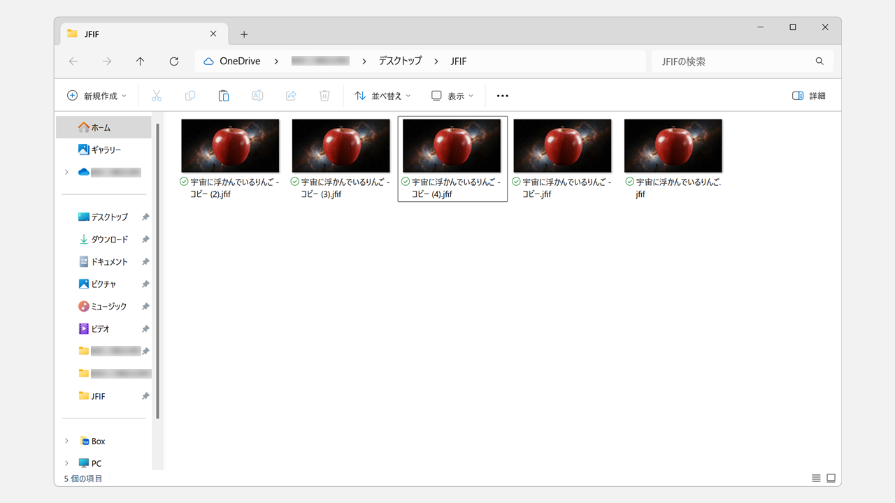Expand the PC entry in the sidebar
Viewport: 895px width, 503px height.
click(66, 462)
